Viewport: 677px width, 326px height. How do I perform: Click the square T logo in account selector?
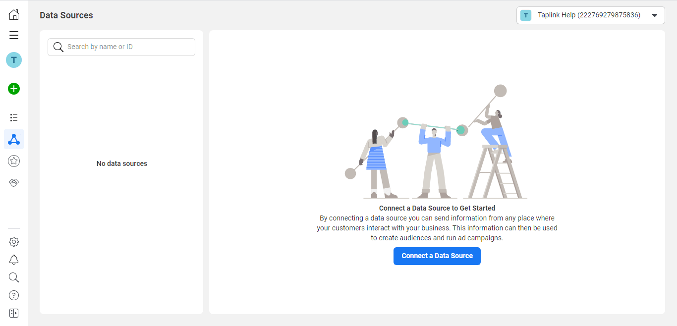click(x=526, y=15)
